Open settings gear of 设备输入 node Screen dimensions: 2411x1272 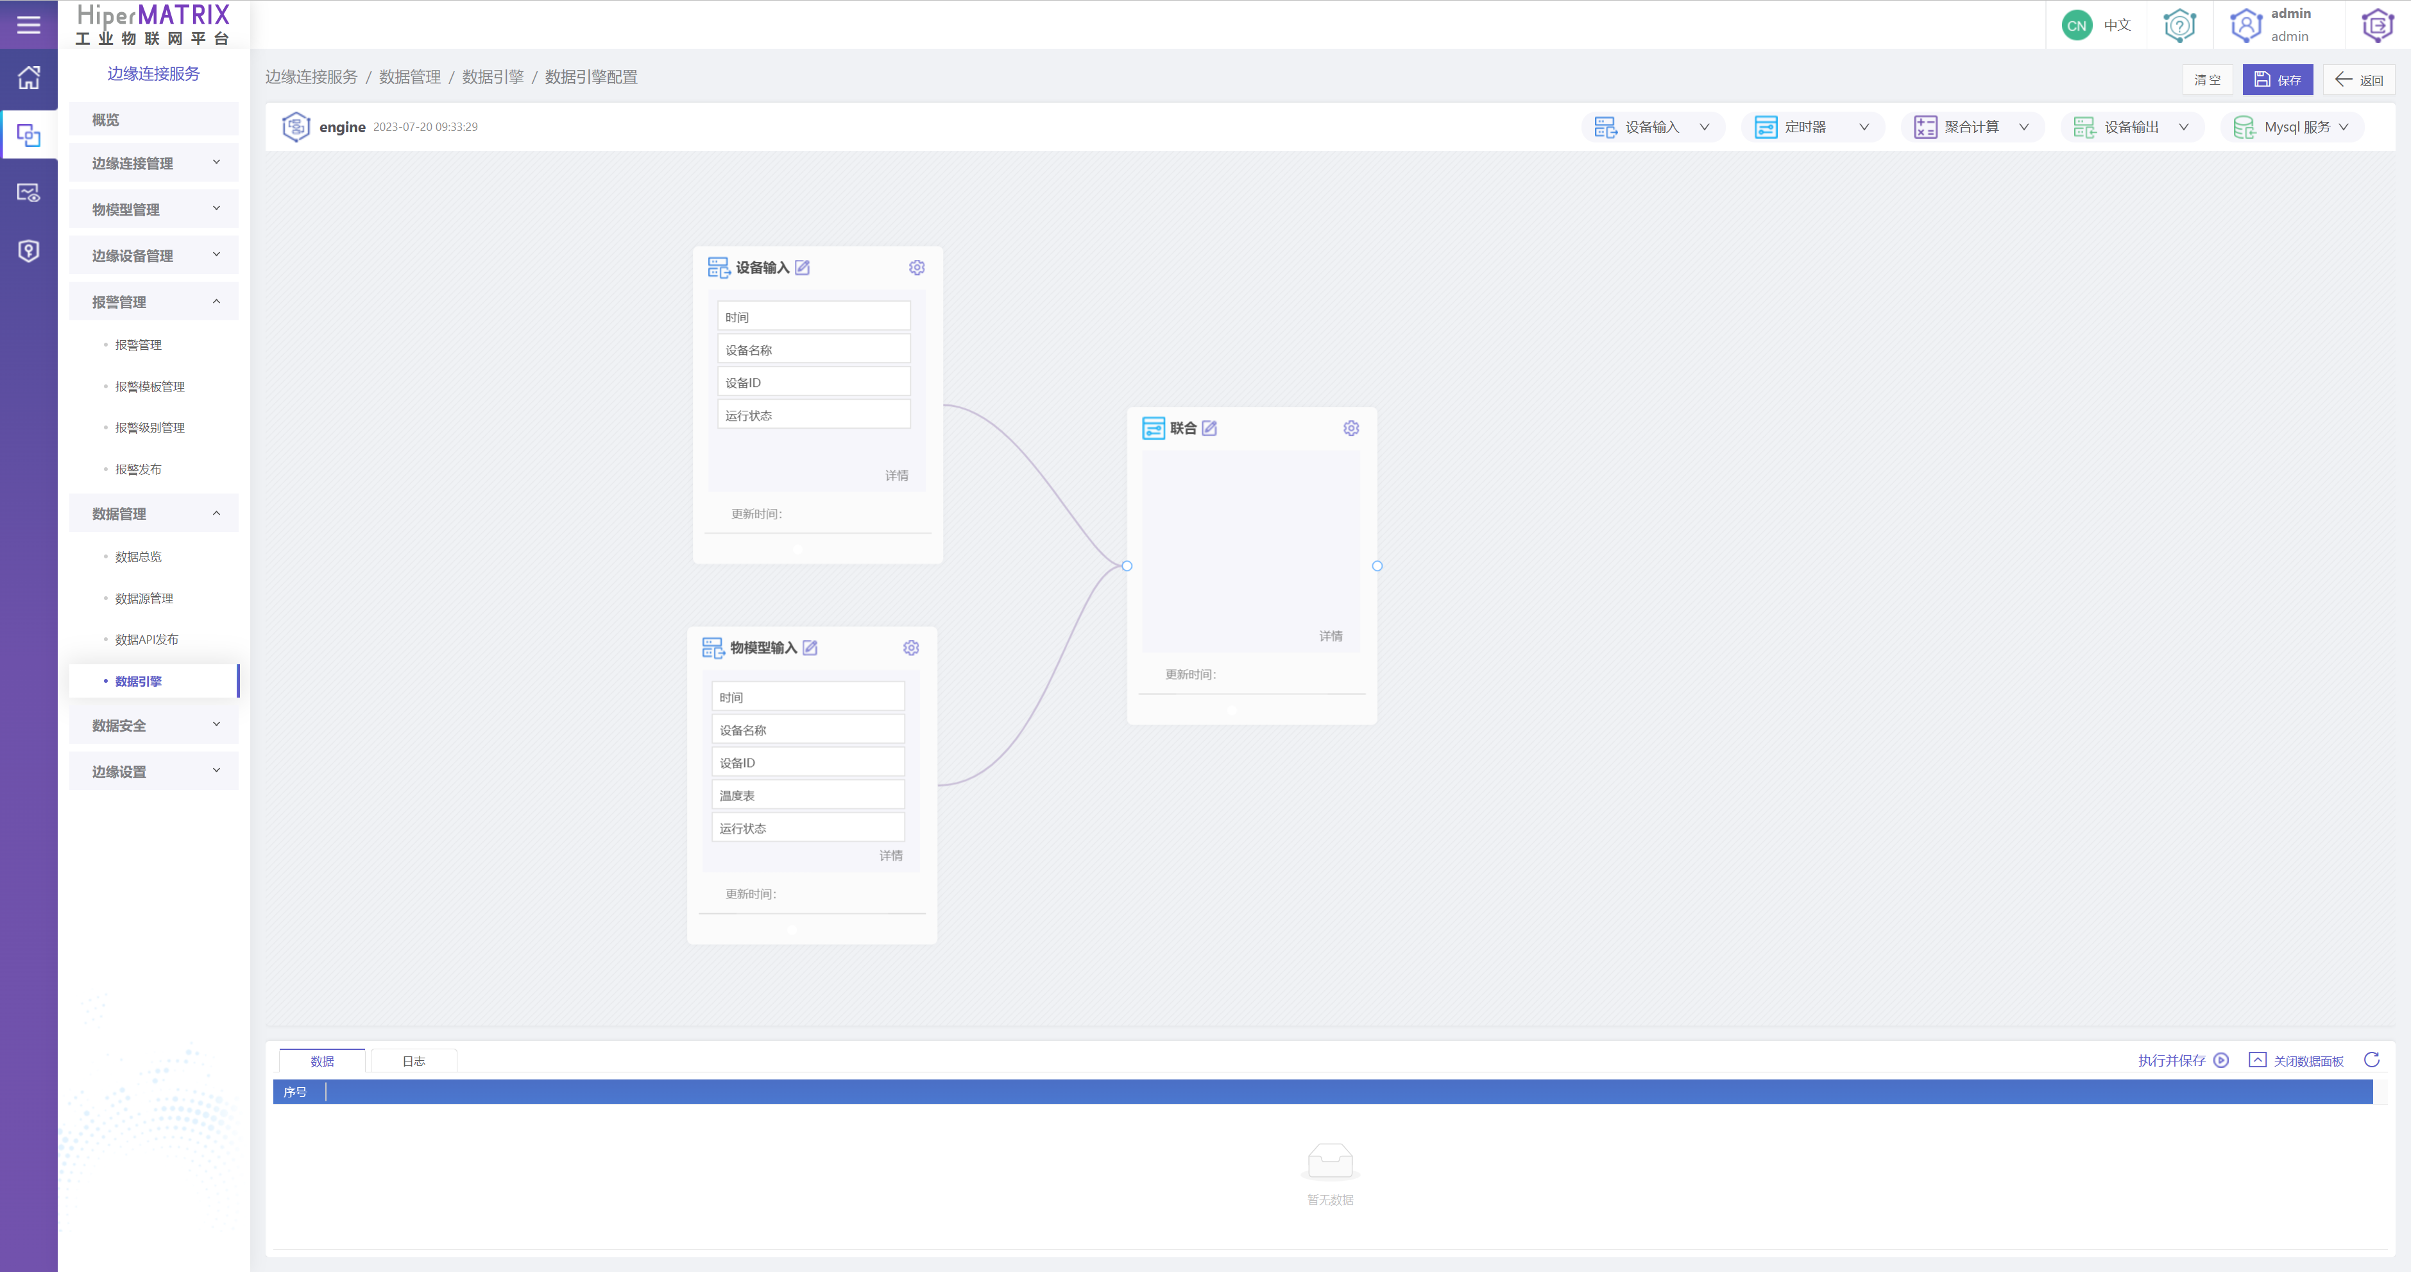click(916, 268)
